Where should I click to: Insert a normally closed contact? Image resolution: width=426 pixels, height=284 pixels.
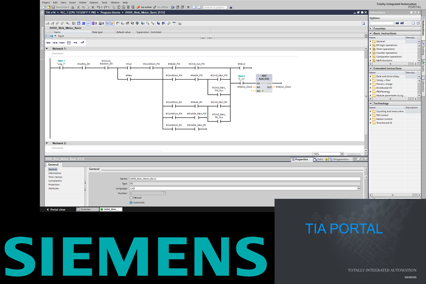pyautogui.click(x=55, y=43)
